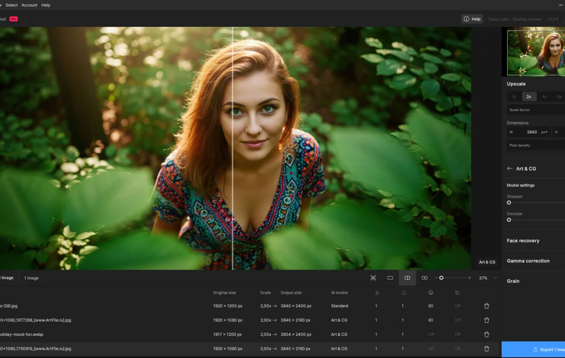
Task: Remove the first Standard model image with trash icon
Action: [486, 306]
